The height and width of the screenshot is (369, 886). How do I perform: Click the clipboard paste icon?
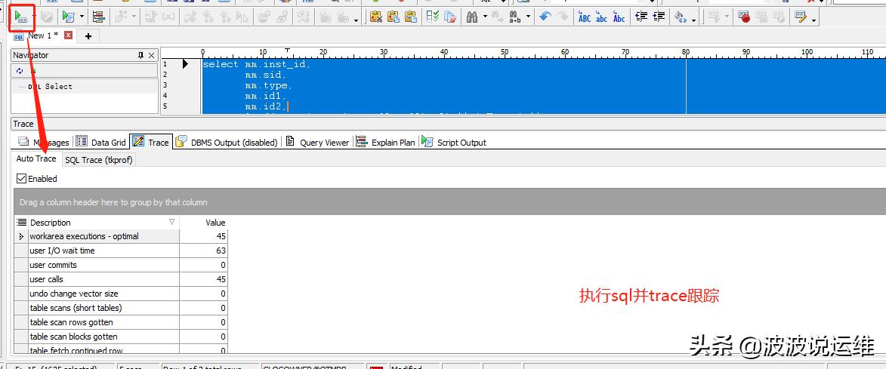(411, 17)
